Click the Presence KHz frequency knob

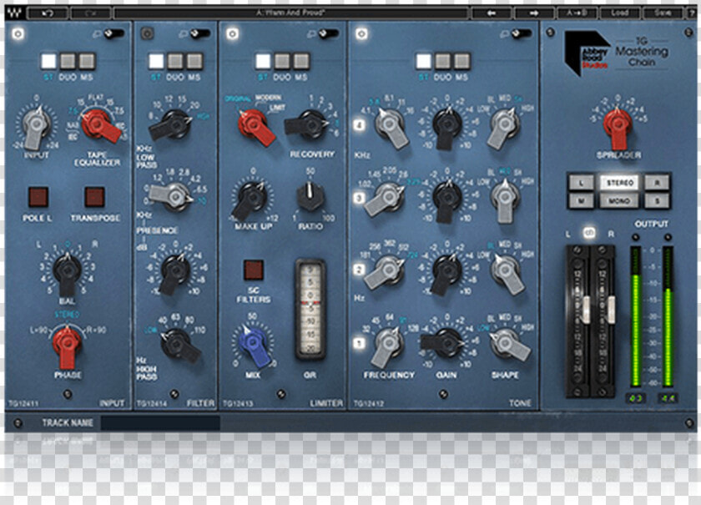click(172, 196)
